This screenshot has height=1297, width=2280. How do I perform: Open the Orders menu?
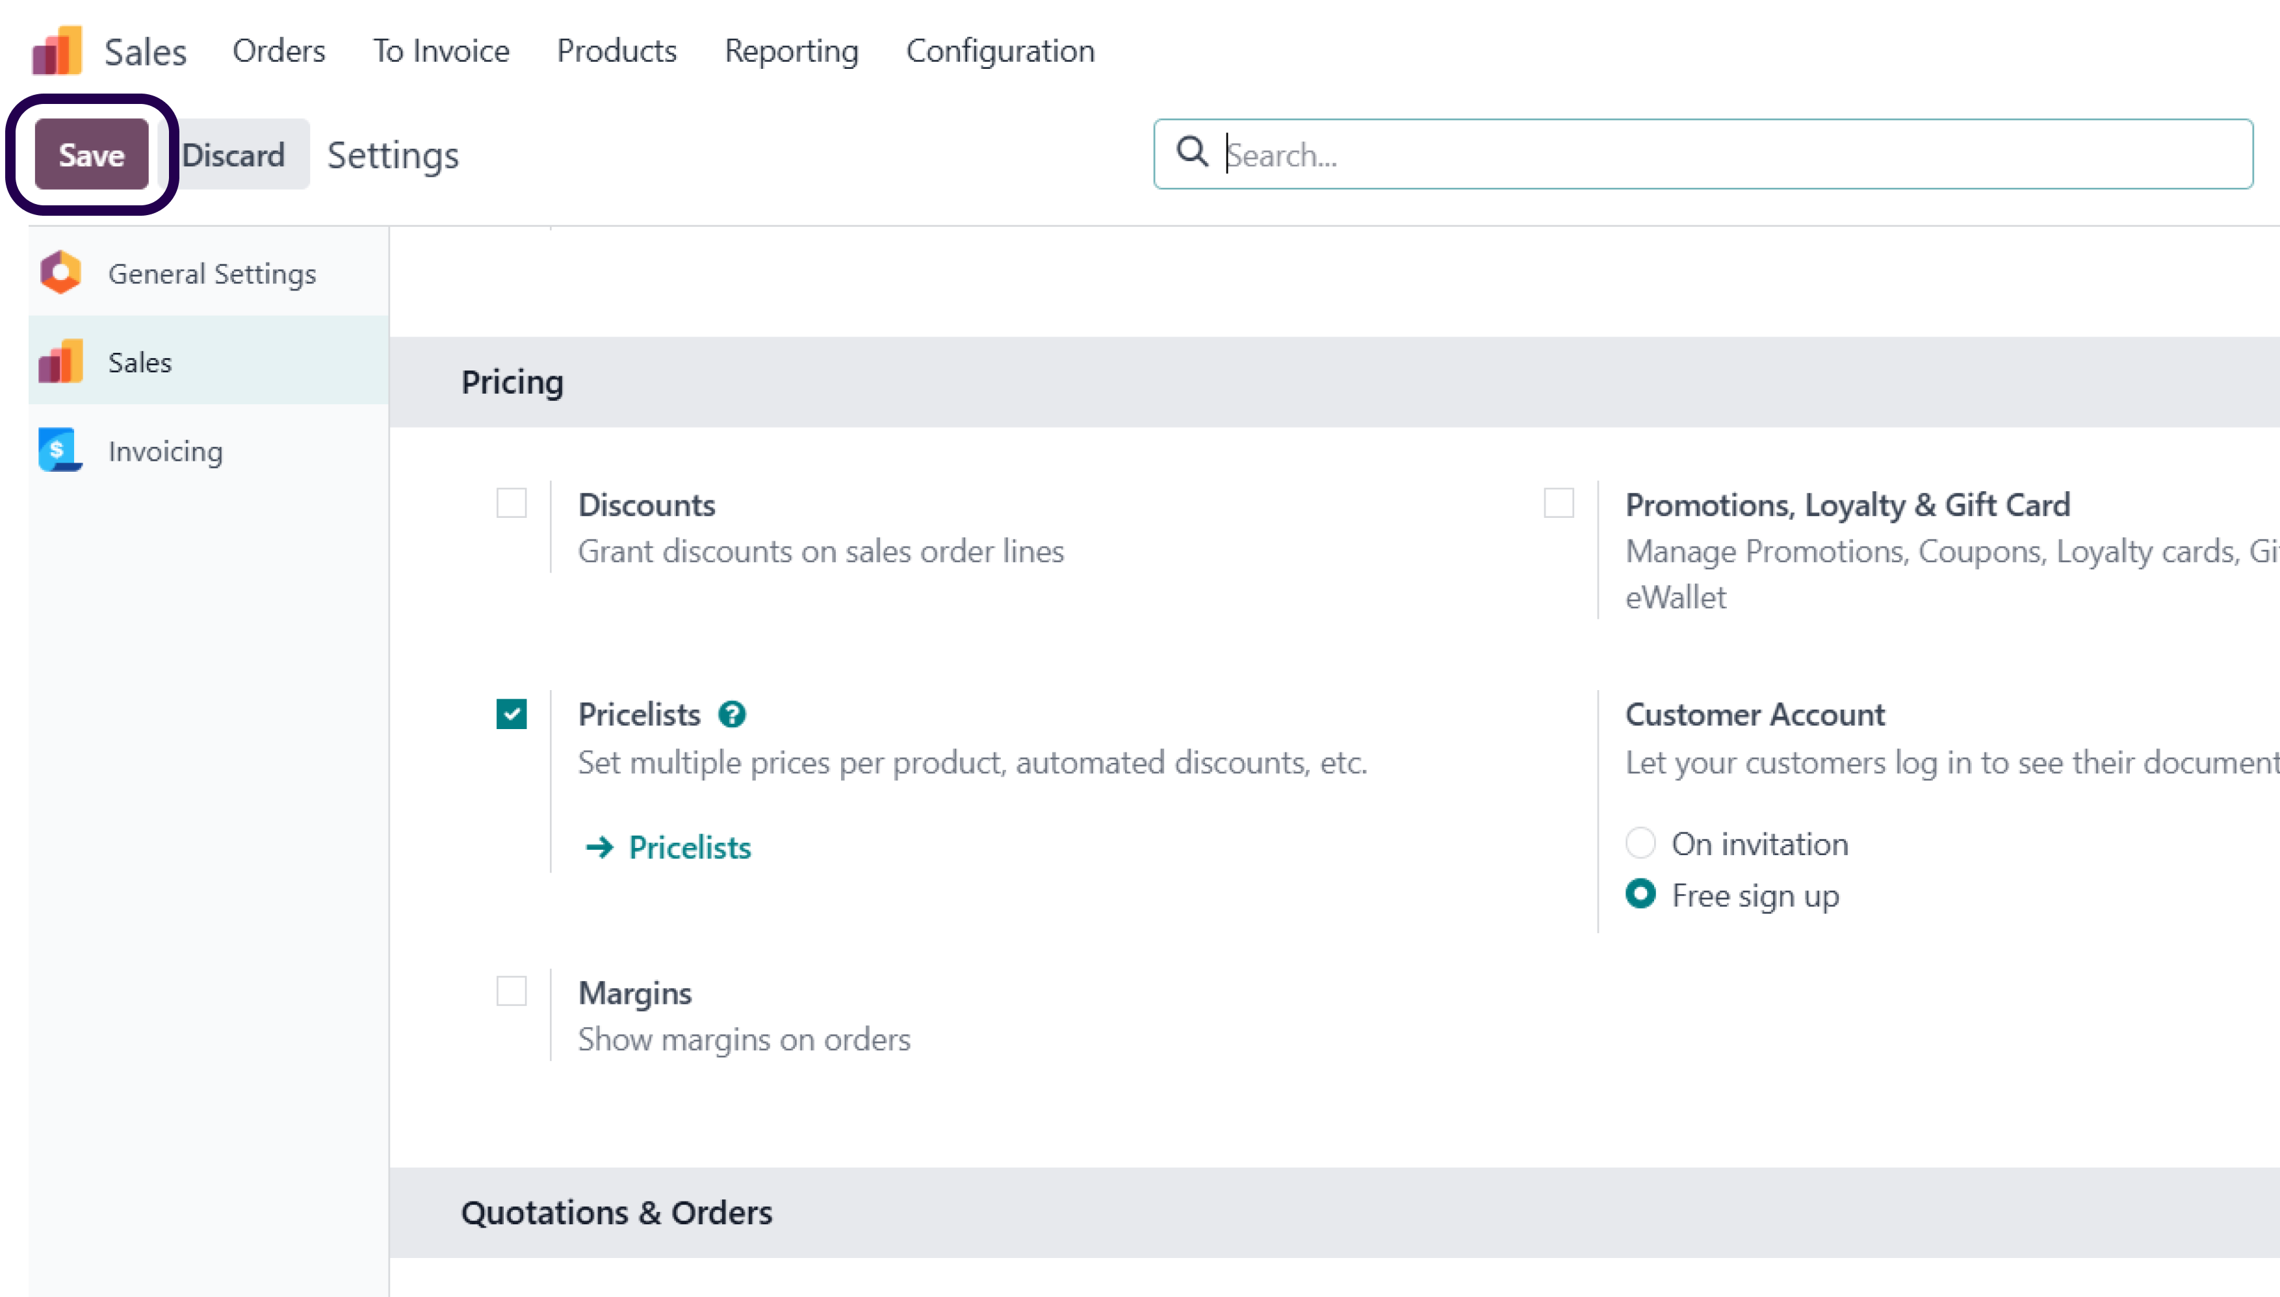[x=279, y=51]
